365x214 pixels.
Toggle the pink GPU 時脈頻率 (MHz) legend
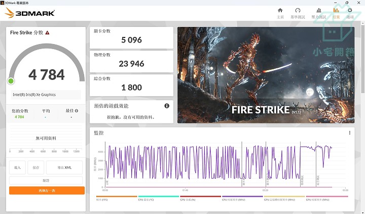pyautogui.click(x=326, y=198)
